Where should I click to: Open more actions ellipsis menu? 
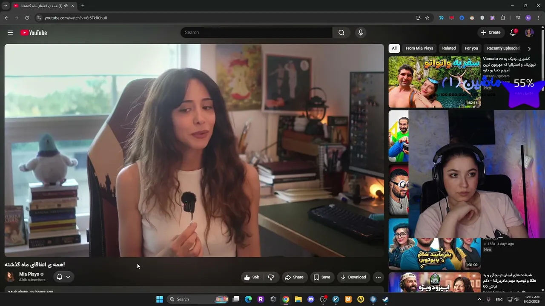378,277
